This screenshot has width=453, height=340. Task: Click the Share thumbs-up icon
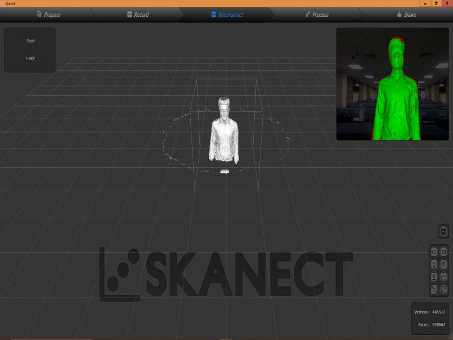click(x=399, y=14)
